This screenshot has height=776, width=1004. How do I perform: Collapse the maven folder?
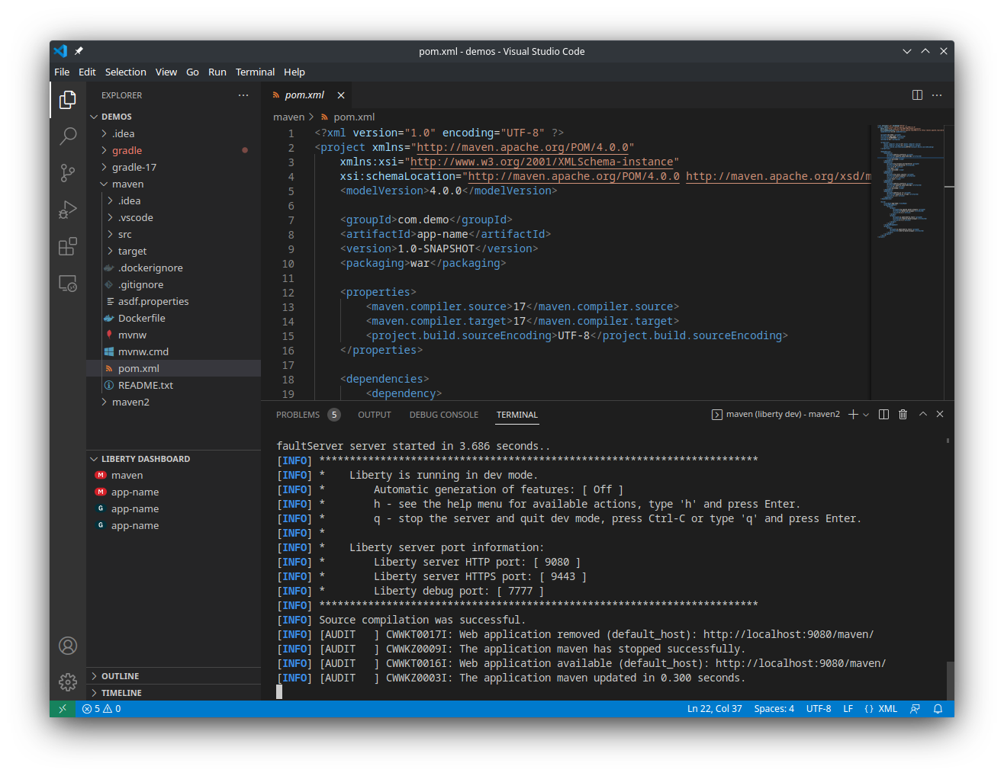pyautogui.click(x=173, y=184)
